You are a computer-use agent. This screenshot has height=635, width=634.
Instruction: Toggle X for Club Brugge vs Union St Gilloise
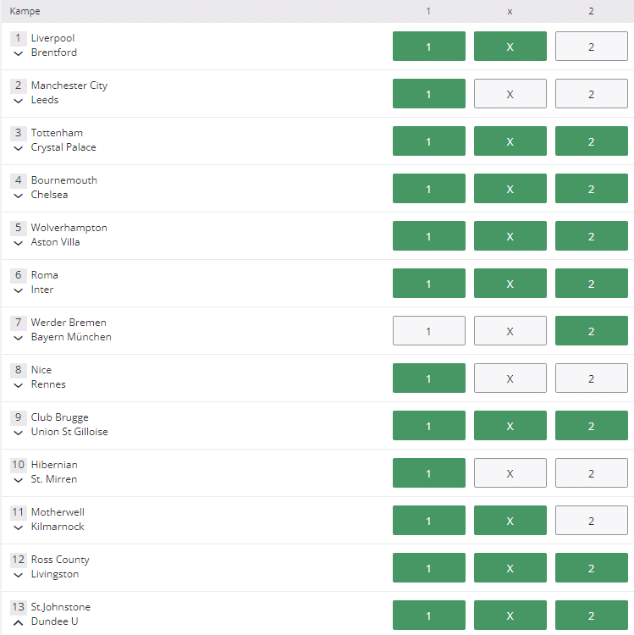[x=510, y=425]
